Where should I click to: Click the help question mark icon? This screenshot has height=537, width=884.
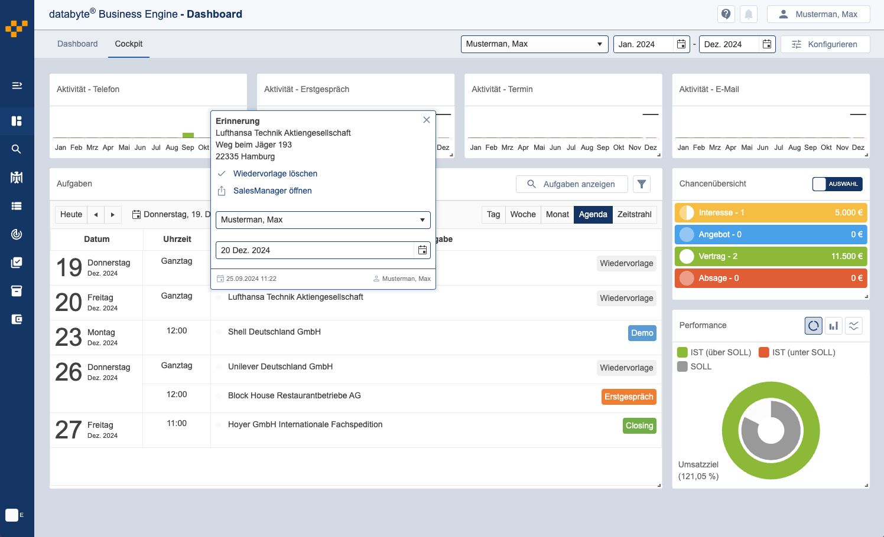tap(726, 14)
